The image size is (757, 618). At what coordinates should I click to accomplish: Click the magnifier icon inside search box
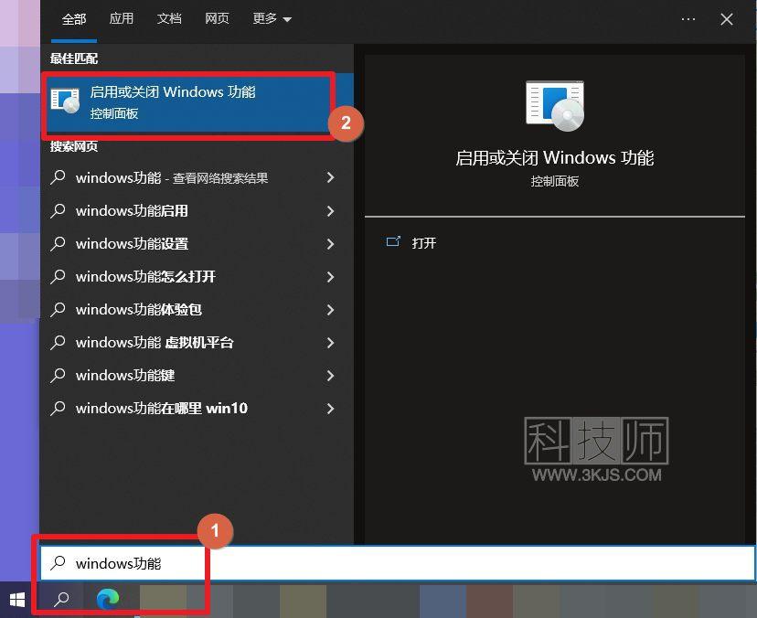(58, 562)
